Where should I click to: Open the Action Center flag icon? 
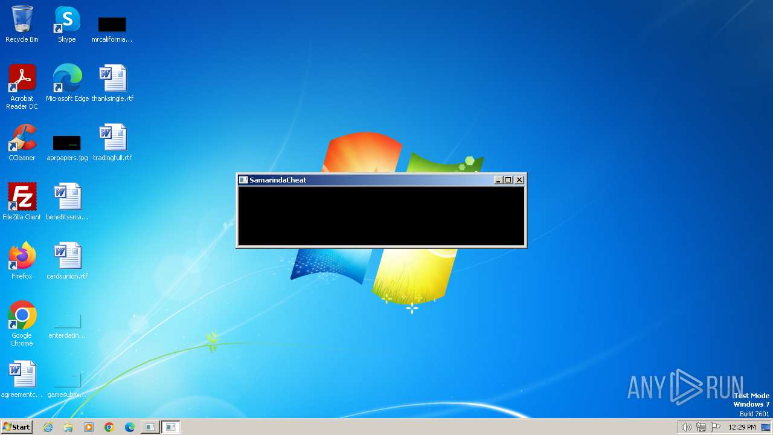716,427
